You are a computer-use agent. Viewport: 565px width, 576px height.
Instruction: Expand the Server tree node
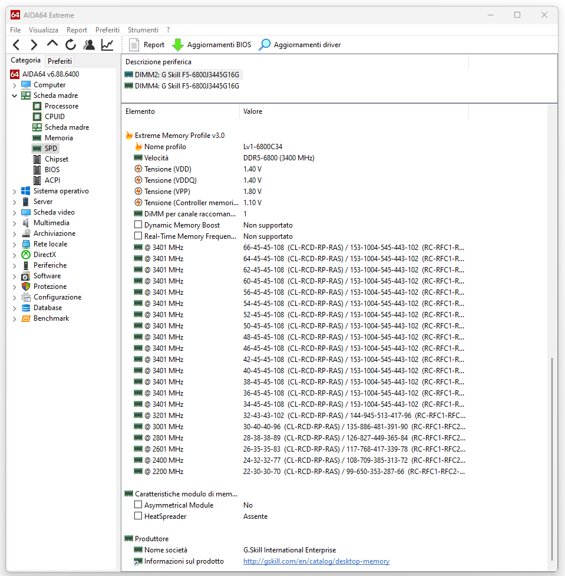(14, 202)
